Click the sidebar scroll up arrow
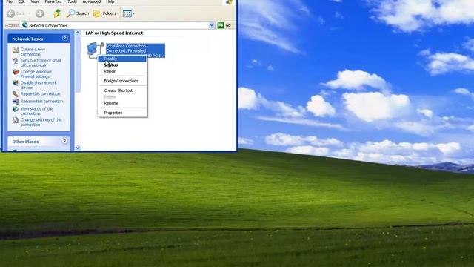This screenshot has height=267, width=474. 78,33
